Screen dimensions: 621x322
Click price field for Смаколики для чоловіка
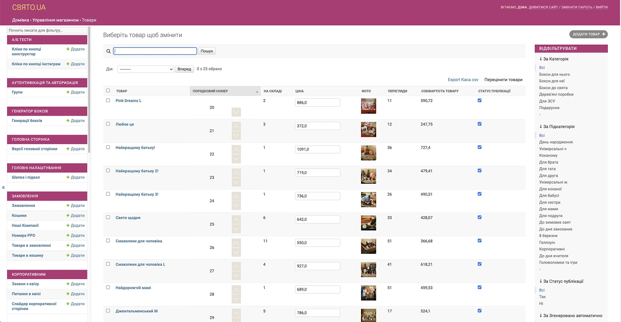317,243
